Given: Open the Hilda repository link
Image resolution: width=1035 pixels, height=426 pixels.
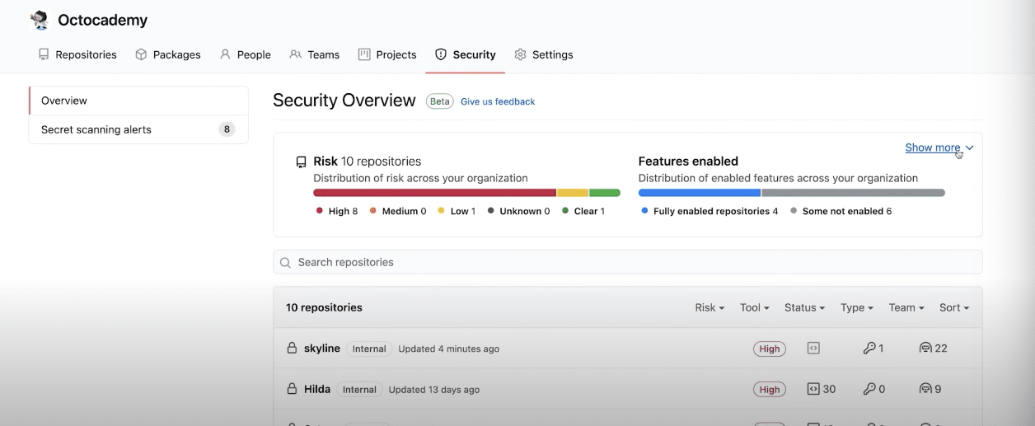Looking at the screenshot, I should point(317,389).
